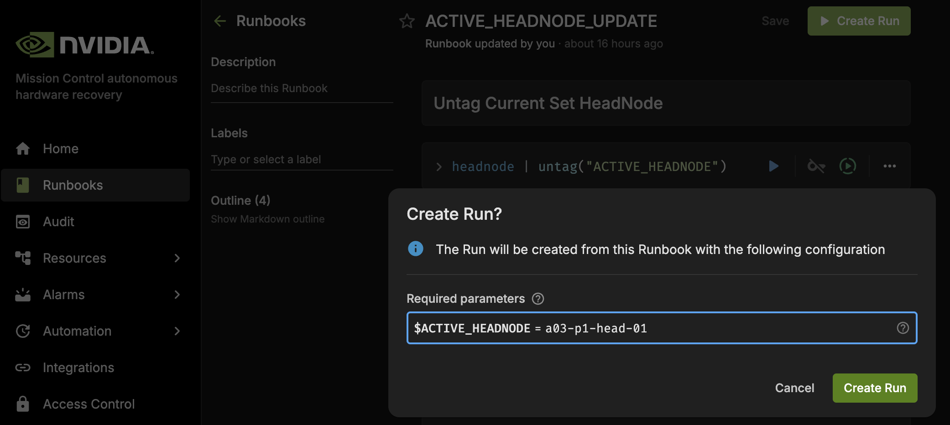Focus the Describe this Runbook field

pyautogui.click(x=302, y=88)
